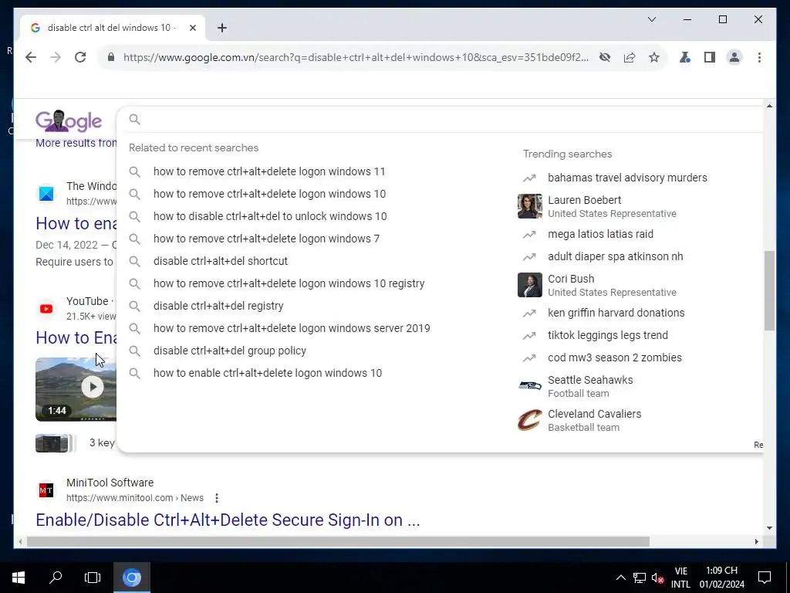Open trending 'cod mw3 season 2 zombies'
This screenshot has height=593, width=790.
(615, 357)
